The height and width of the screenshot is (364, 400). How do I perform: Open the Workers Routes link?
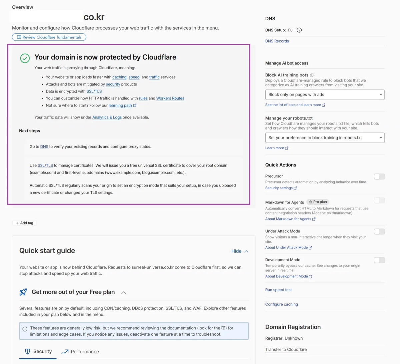(x=170, y=98)
